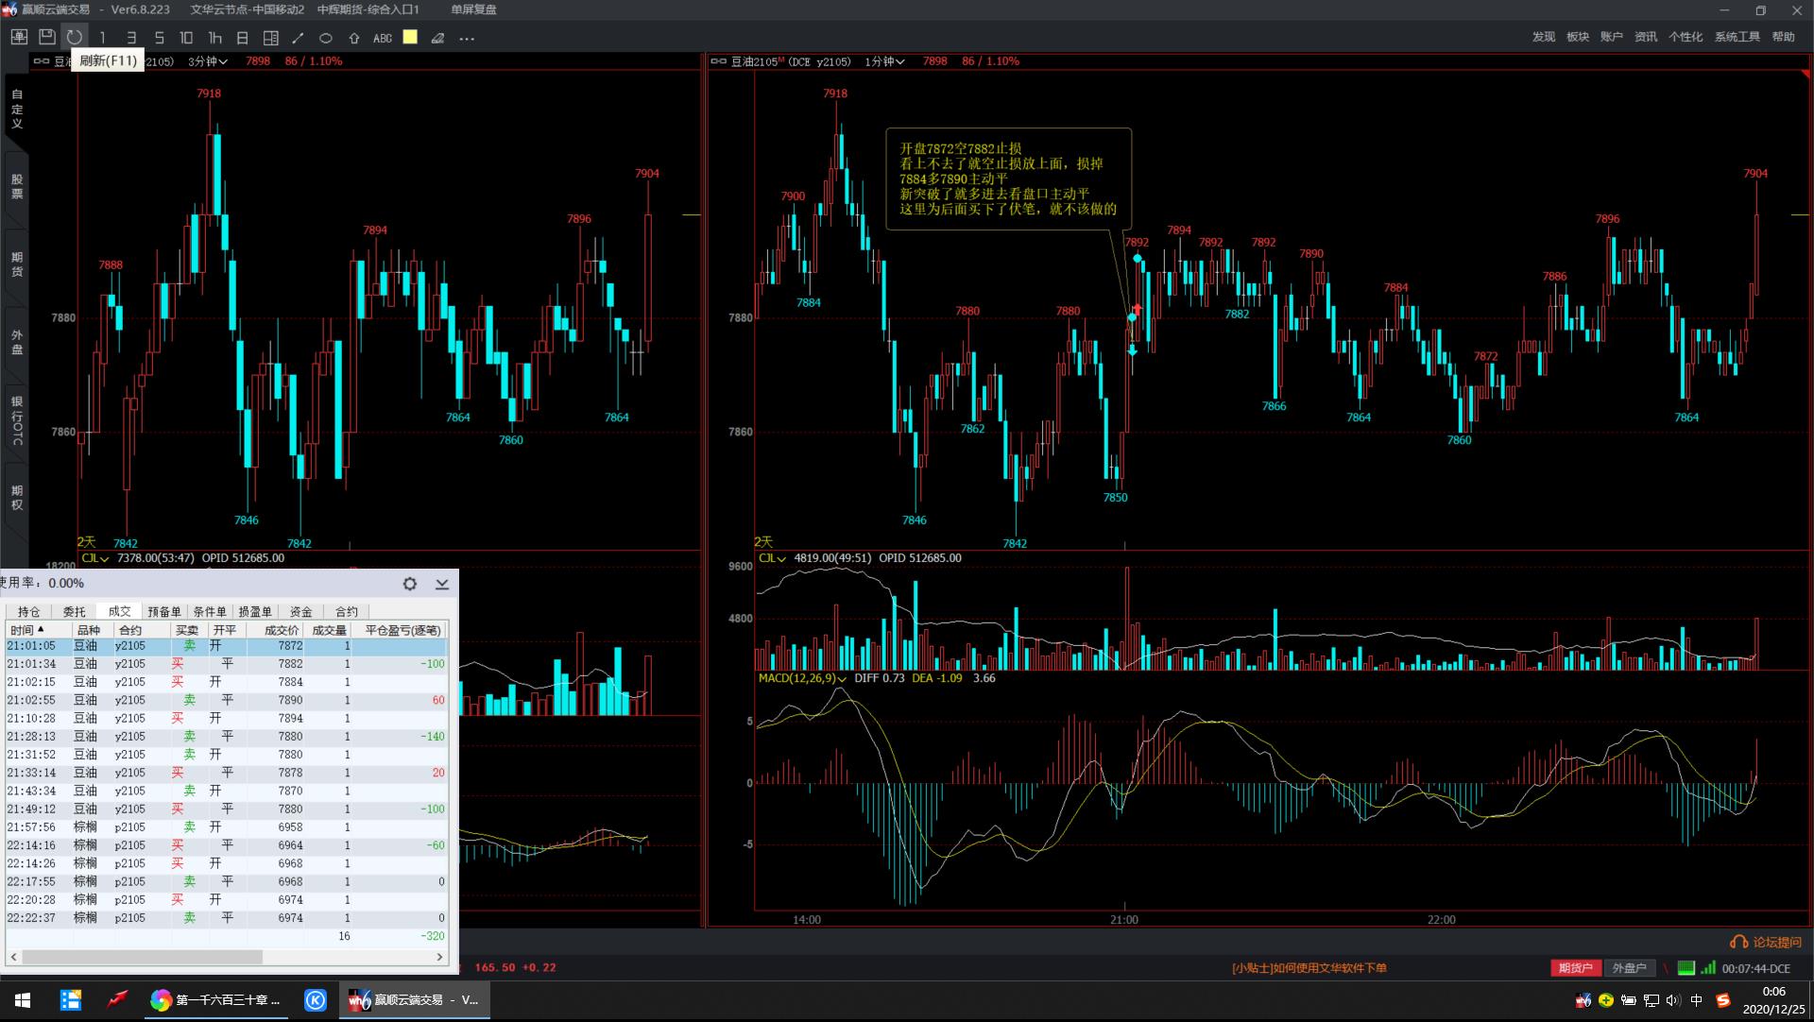Open the 期权 sidebar tab
This screenshot has width=1814, height=1022.
pyautogui.click(x=17, y=498)
